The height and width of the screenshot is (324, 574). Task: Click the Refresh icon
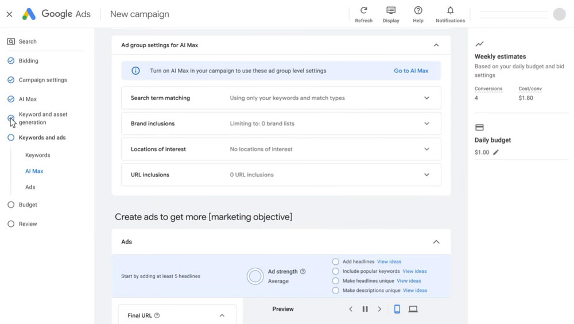[363, 10]
